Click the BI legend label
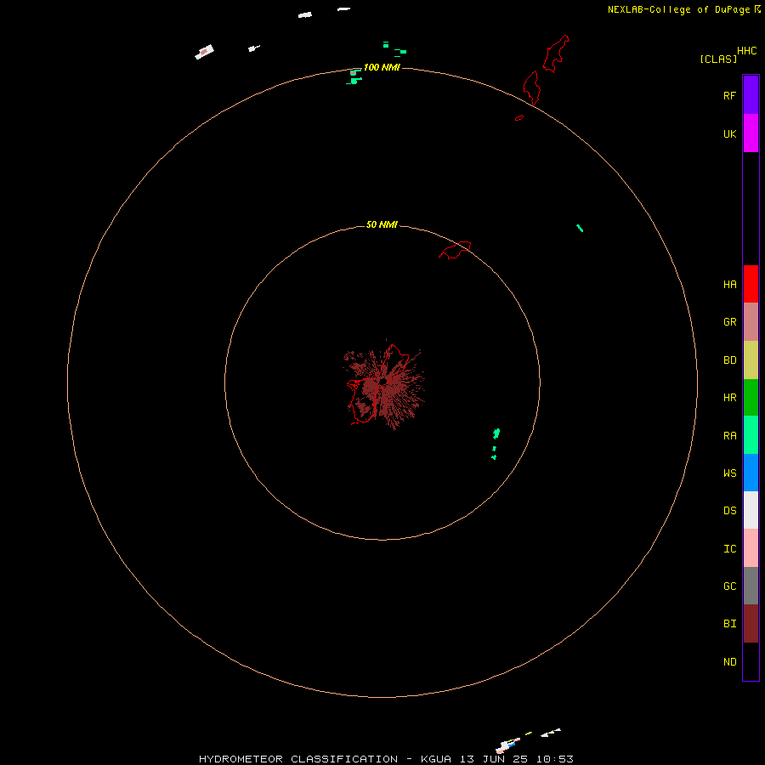The image size is (765, 765). (729, 624)
